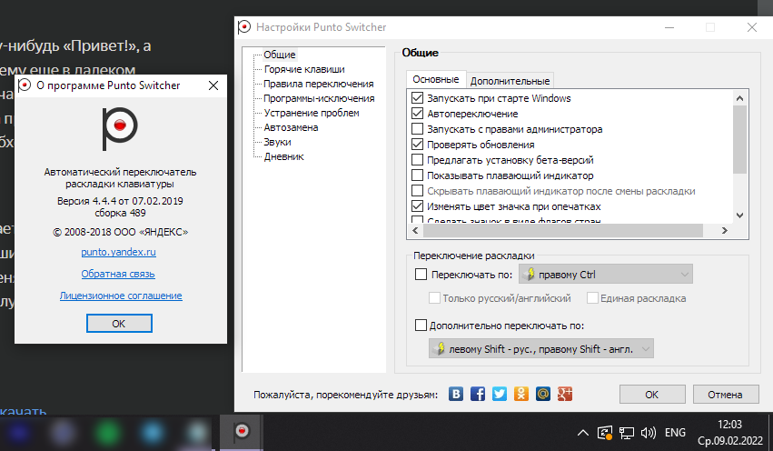Click OK in About dialog
Viewport: 773px width, 451px height.
pos(119,324)
